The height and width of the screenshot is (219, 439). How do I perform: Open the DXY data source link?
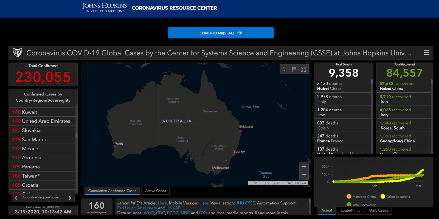point(203,213)
